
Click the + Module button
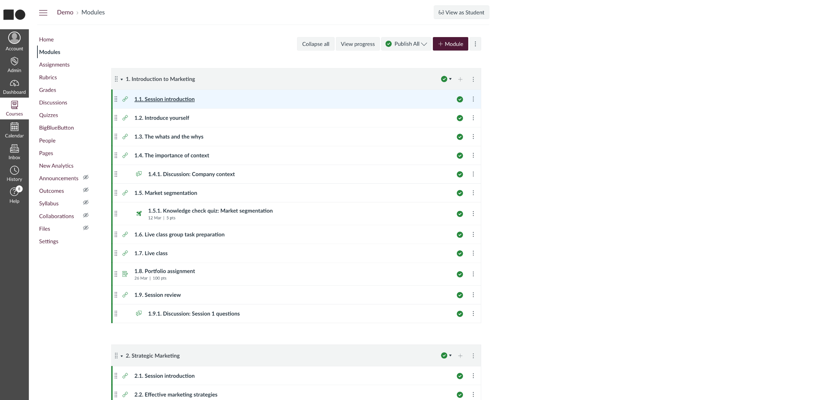click(x=450, y=44)
